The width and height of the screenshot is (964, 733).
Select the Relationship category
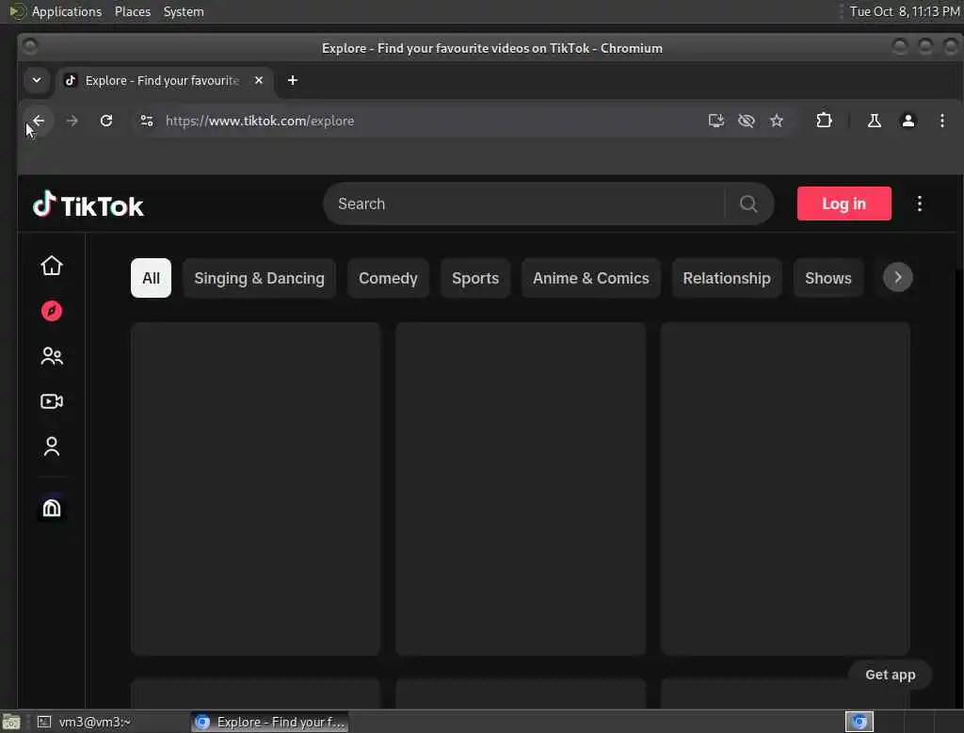click(727, 278)
